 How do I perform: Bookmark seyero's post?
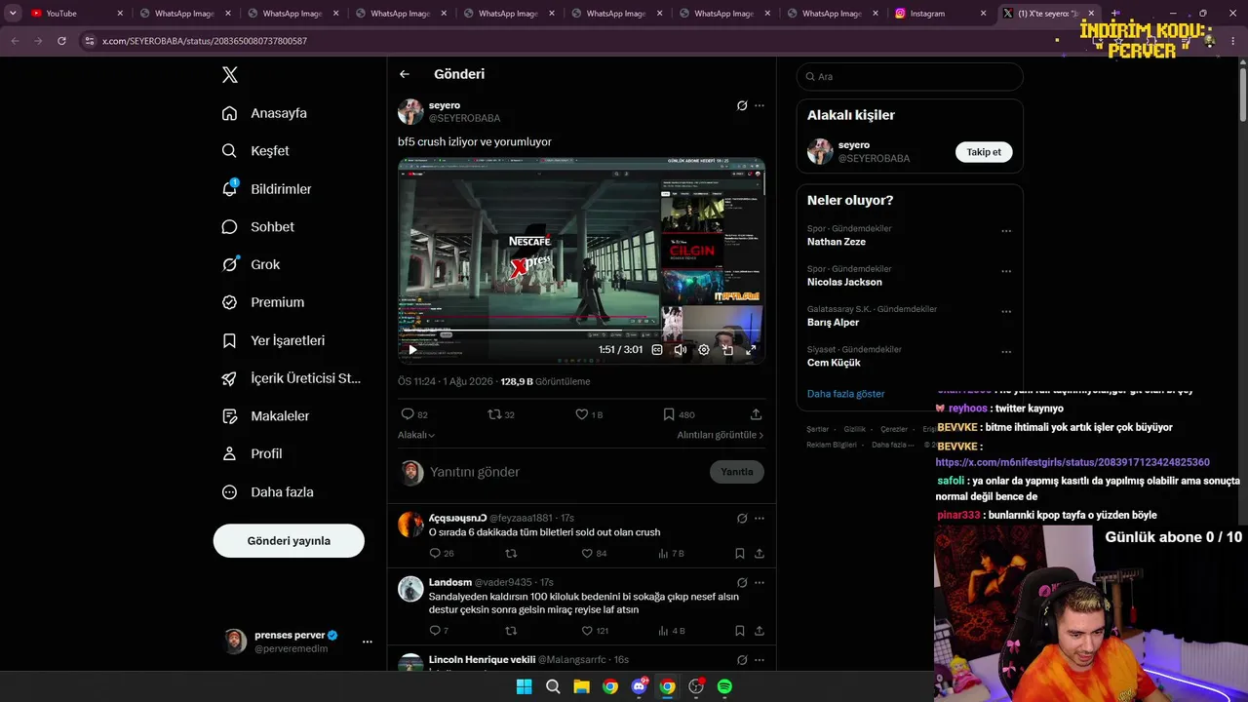click(669, 414)
